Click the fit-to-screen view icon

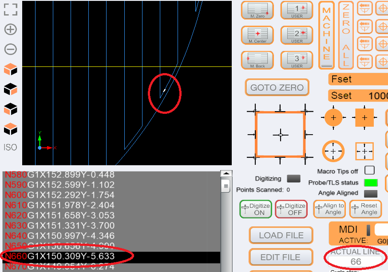coord(11,10)
